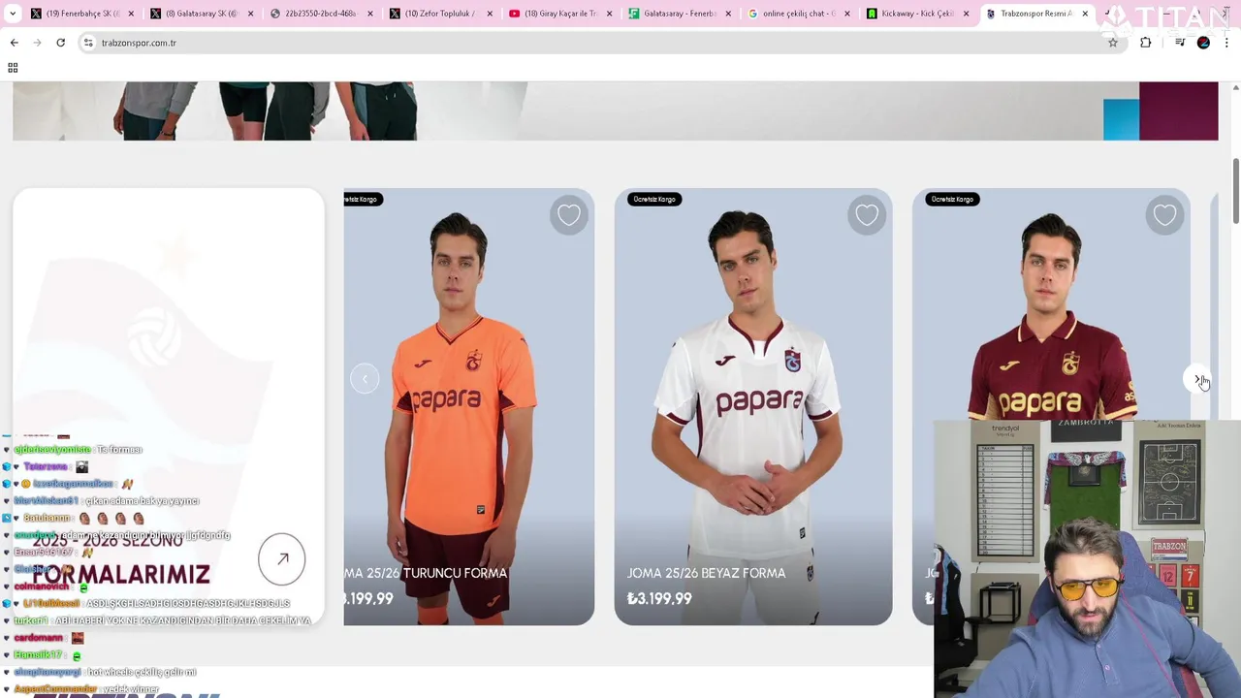
Task: Add orange Turuncu Forma to favorites
Action: coord(569,215)
